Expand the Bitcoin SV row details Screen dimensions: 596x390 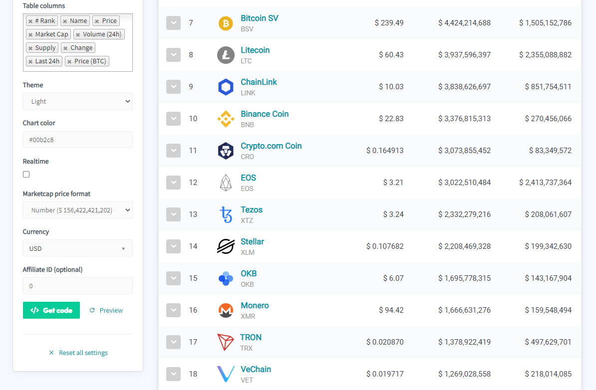[173, 23]
